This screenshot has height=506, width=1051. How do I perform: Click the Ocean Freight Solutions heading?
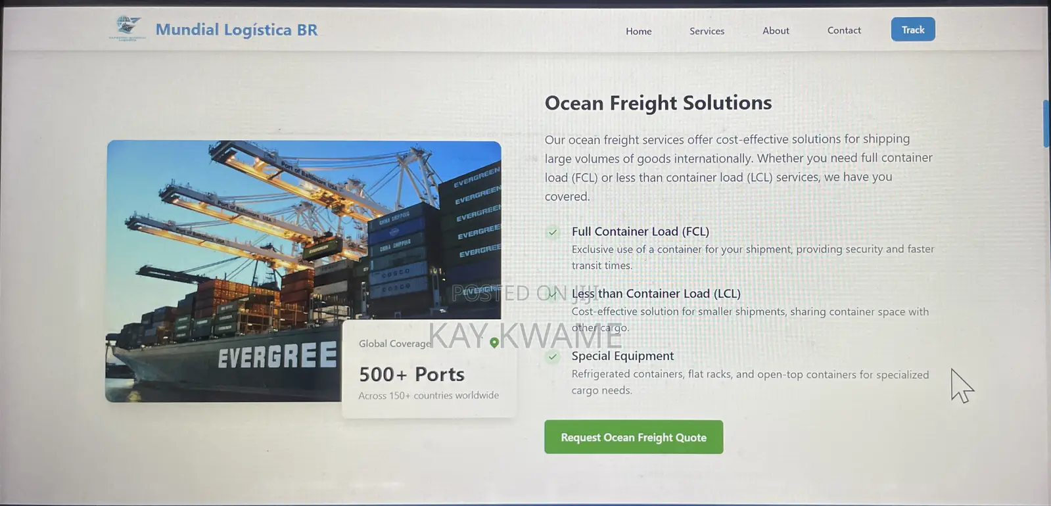658,103
